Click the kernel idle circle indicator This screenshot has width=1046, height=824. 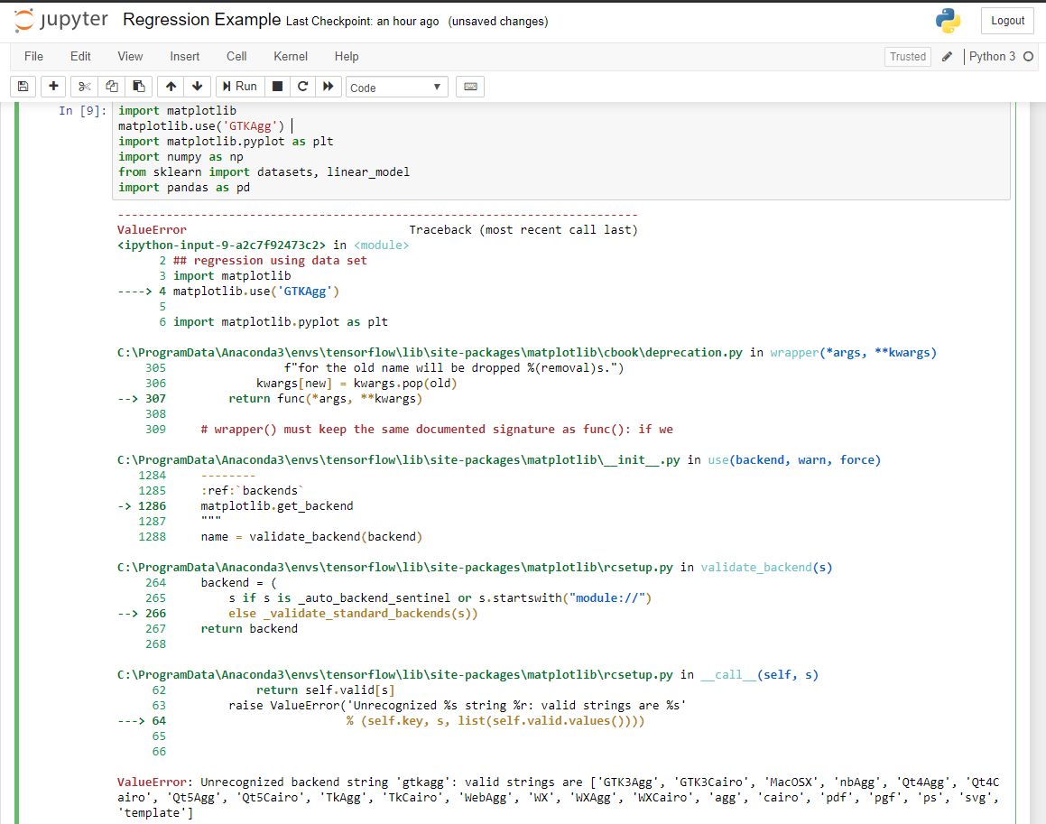pos(1029,57)
